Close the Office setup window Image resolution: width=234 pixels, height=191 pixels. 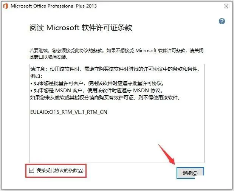(226, 6)
